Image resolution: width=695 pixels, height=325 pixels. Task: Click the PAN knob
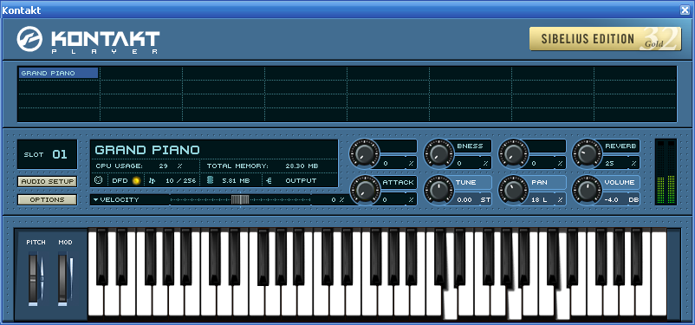[513, 190]
